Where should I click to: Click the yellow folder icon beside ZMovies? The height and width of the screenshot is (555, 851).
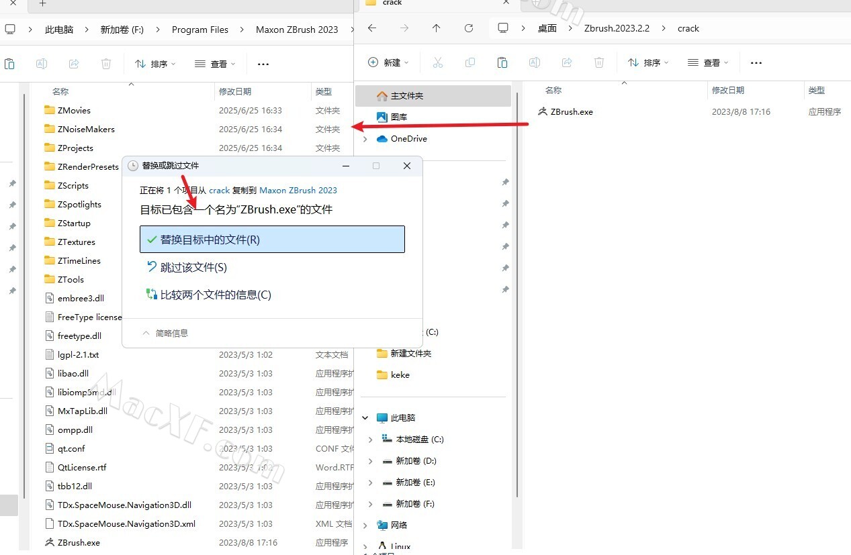(50, 110)
